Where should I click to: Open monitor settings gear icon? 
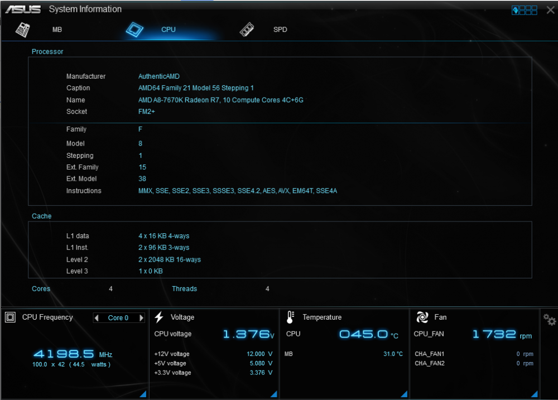(550, 320)
